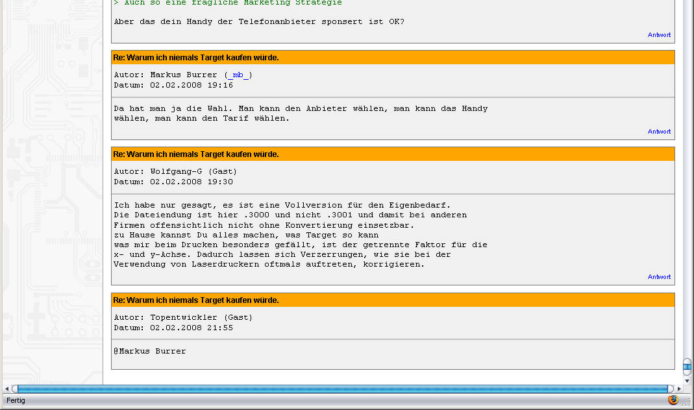Click 'Die Dateiendung ist hier .3000' line

[x=290, y=215]
